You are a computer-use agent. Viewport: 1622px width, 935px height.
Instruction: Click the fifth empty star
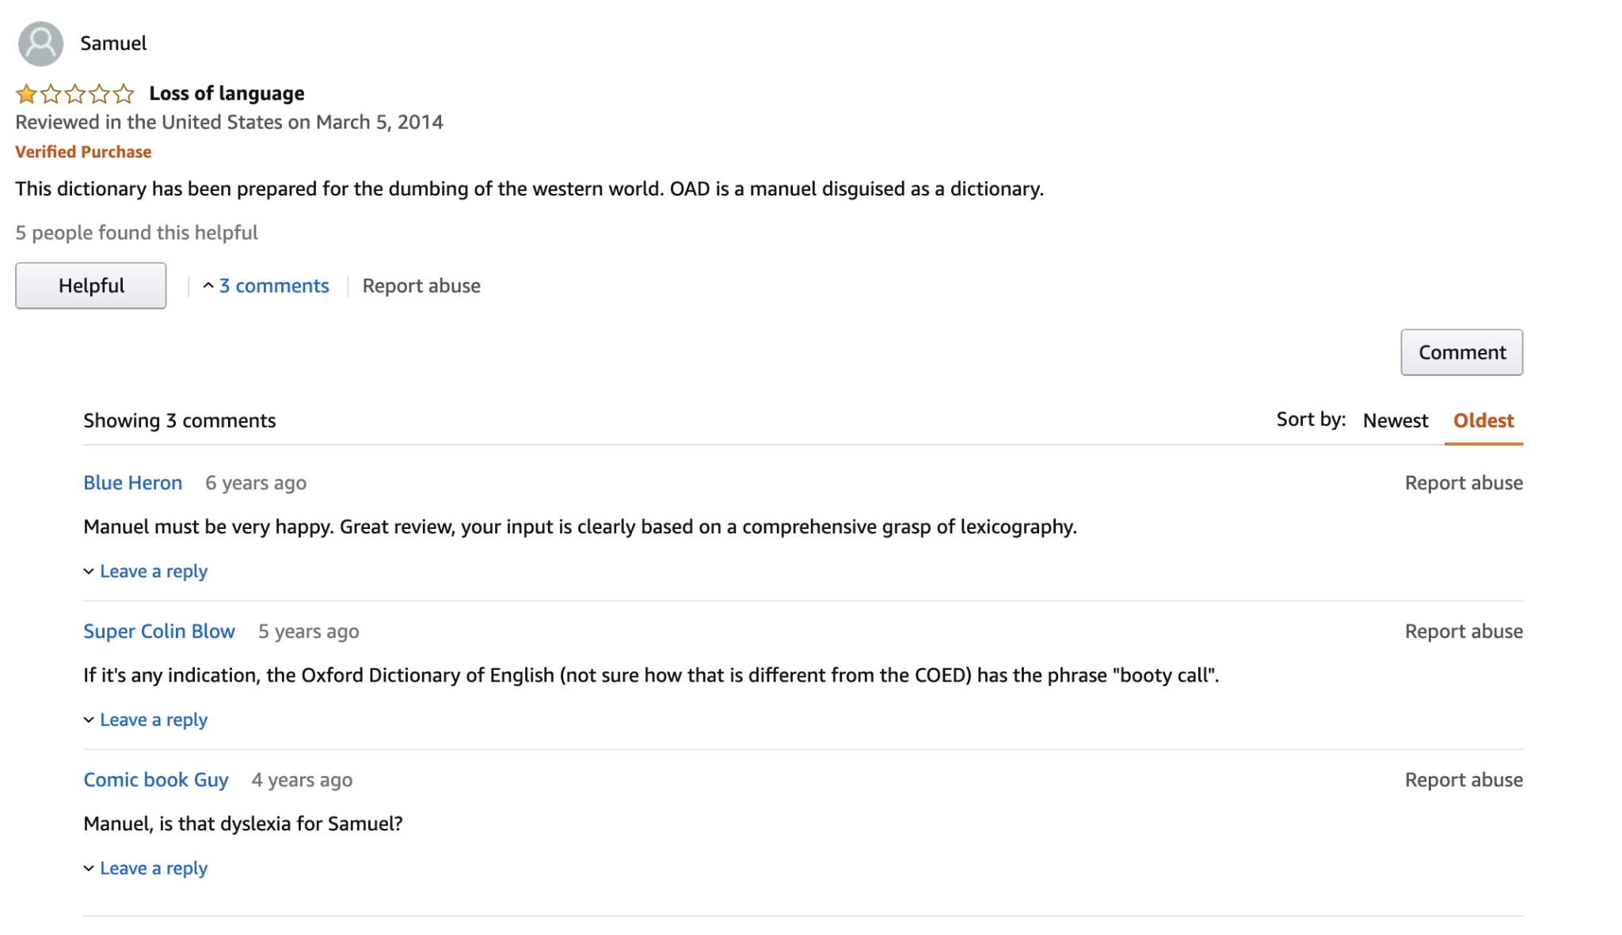(124, 93)
